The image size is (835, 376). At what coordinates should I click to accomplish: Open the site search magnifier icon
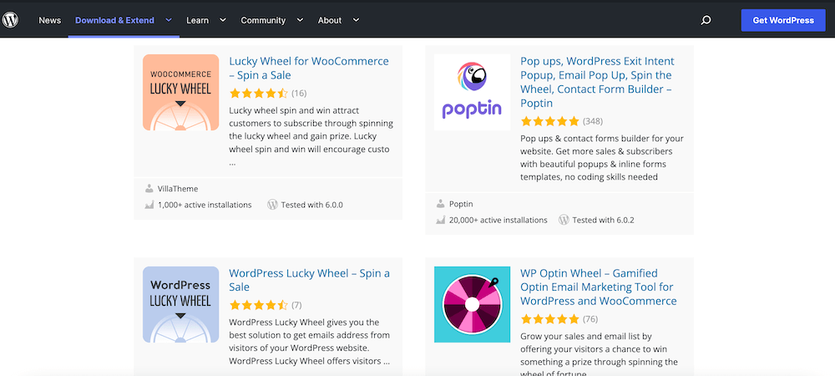tap(706, 21)
